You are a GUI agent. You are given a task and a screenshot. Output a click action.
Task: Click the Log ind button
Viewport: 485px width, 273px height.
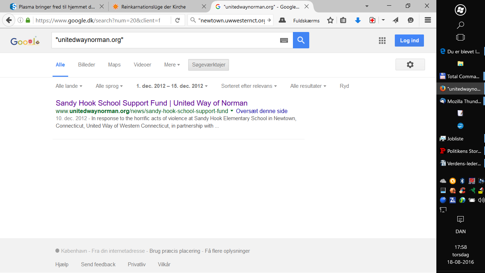point(409,41)
